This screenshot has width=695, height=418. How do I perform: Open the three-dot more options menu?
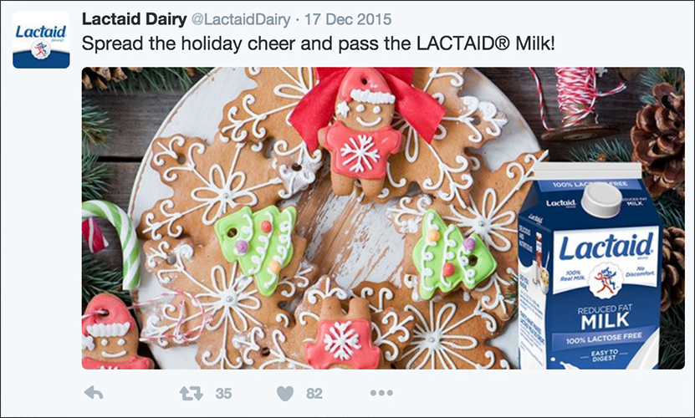pos(381,392)
